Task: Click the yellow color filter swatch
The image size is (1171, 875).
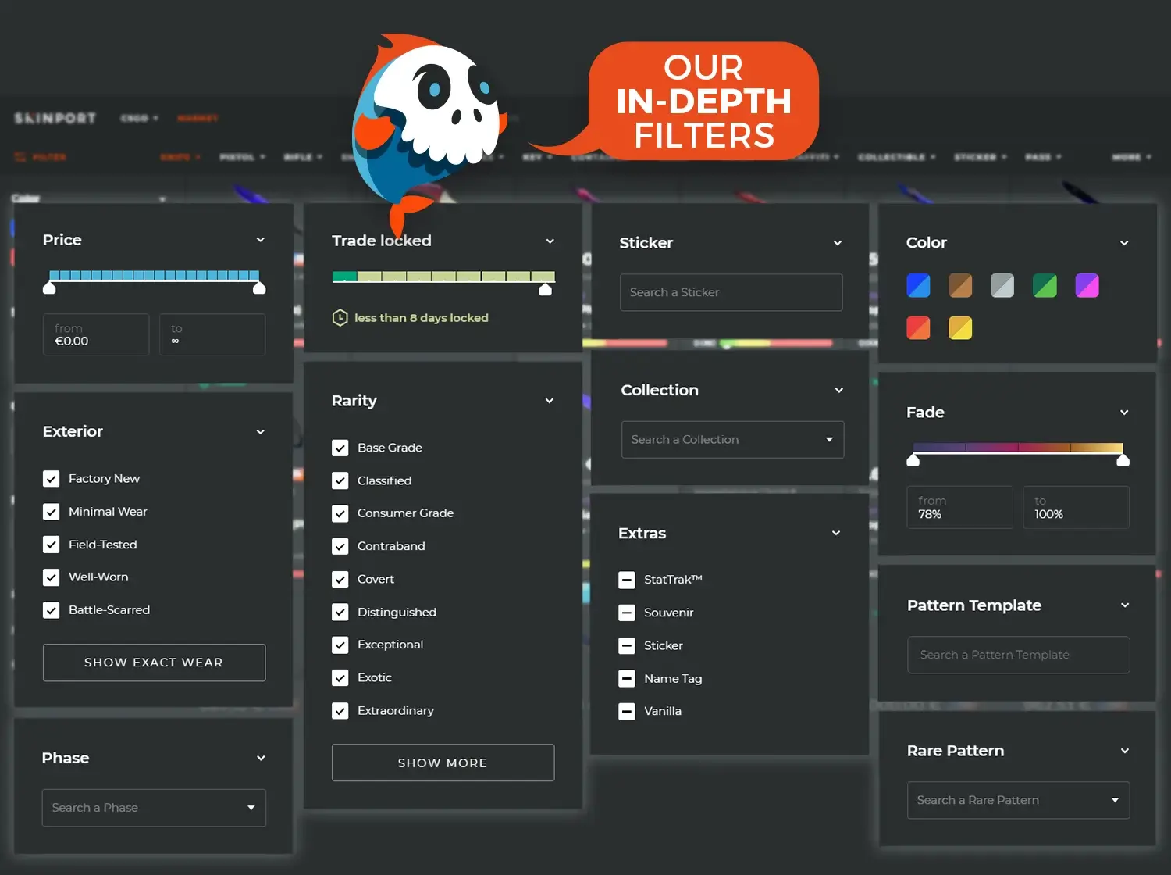Action: coord(960,328)
